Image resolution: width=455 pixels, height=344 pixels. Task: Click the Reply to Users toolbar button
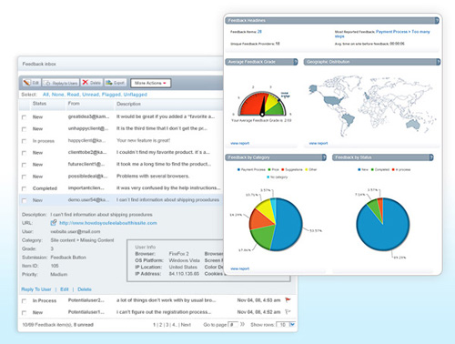click(61, 83)
